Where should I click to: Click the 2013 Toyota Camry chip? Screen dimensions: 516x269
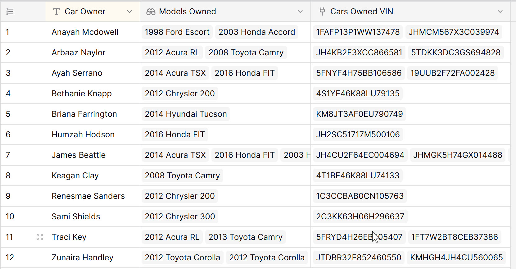point(246,237)
